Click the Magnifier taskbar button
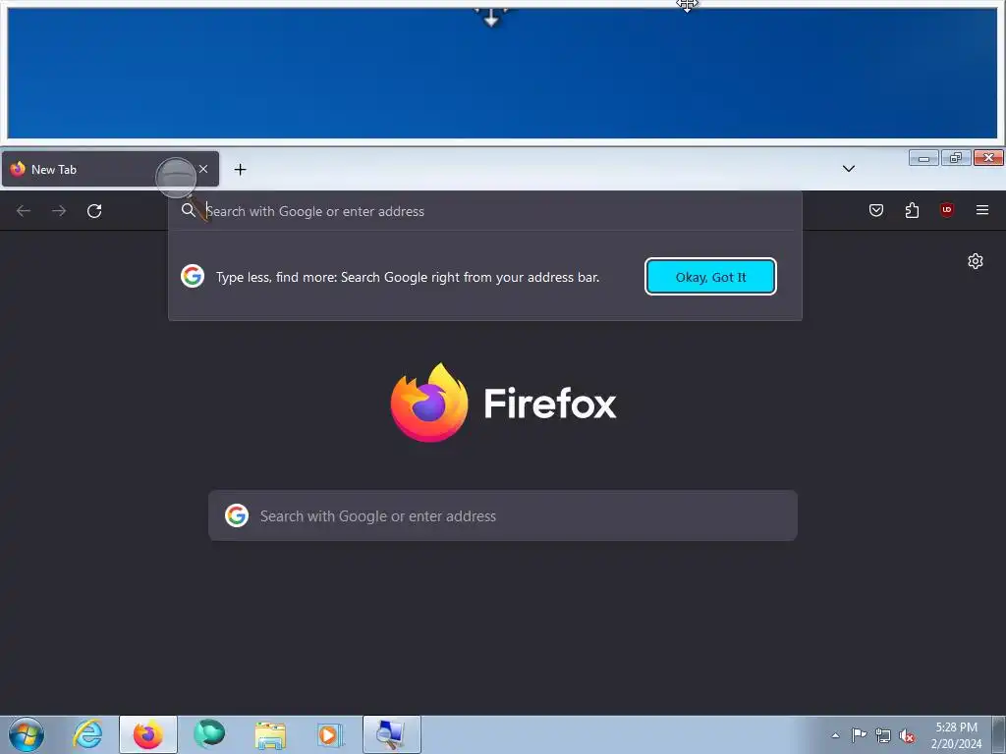This screenshot has width=1006, height=754. (391, 734)
